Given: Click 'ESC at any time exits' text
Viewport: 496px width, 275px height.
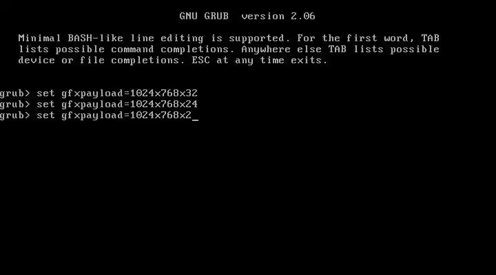Looking at the screenshot, I should point(260,60).
